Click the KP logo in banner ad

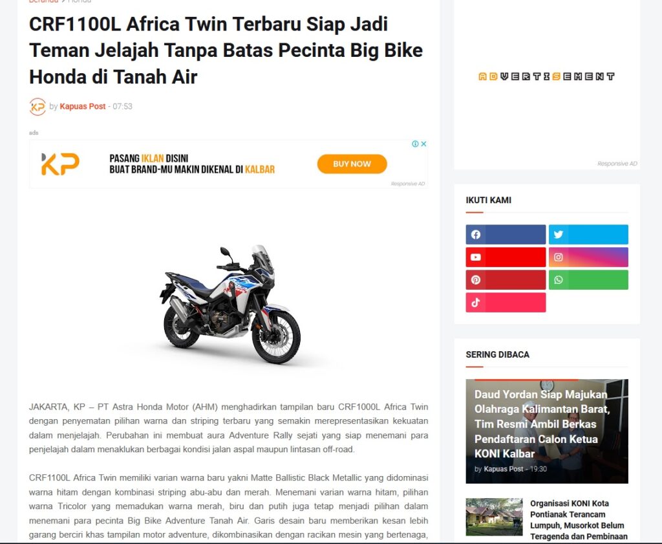tap(60, 164)
